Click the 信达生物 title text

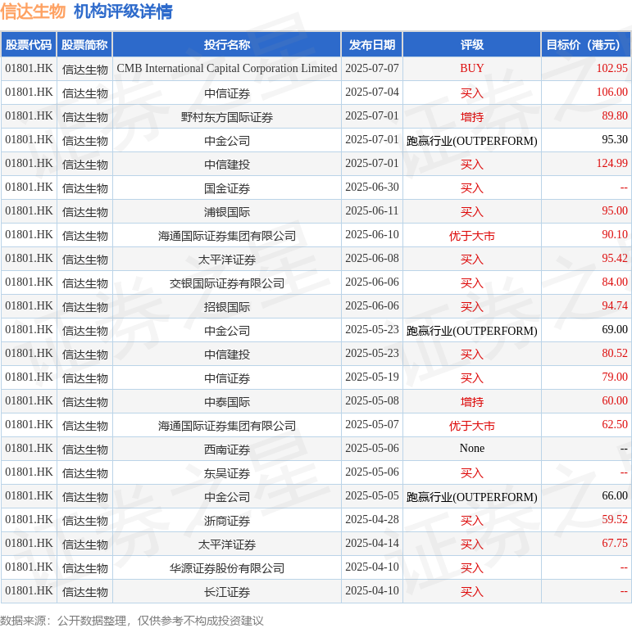[x=33, y=11]
